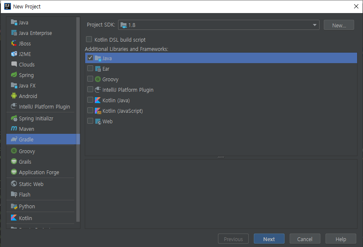Choose the Spring leaf icon
Image resolution: width=363 pixels, height=247 pixels.
[x=14, y=74]
